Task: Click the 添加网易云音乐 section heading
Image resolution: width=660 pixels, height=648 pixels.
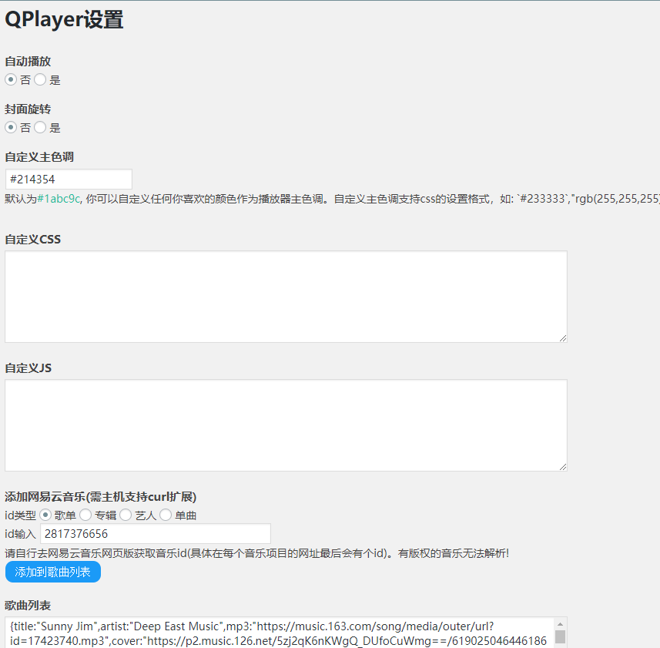Action: click(101, 497)
